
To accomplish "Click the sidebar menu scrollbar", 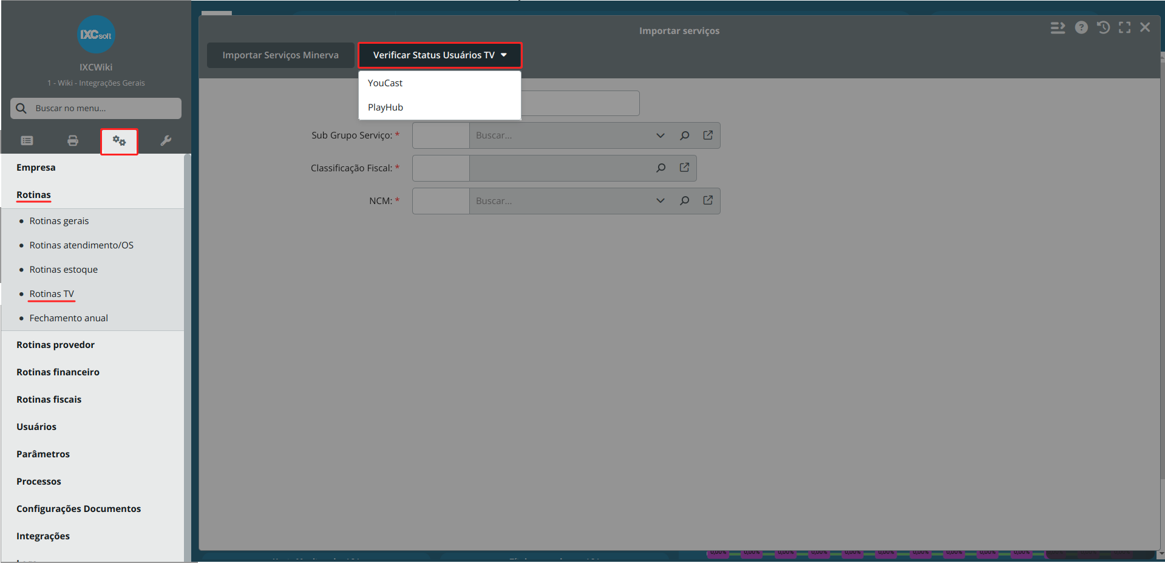I will coord(188,358).
